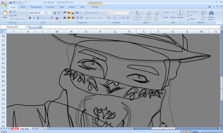Toggle bold formatting
Viewport: 223px width, 133px height.
(x=30, y=18)
